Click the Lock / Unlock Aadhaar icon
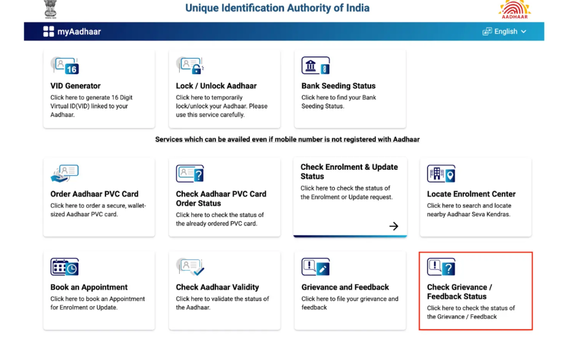The width and height of the screenshot is (584, 348). 190,66
